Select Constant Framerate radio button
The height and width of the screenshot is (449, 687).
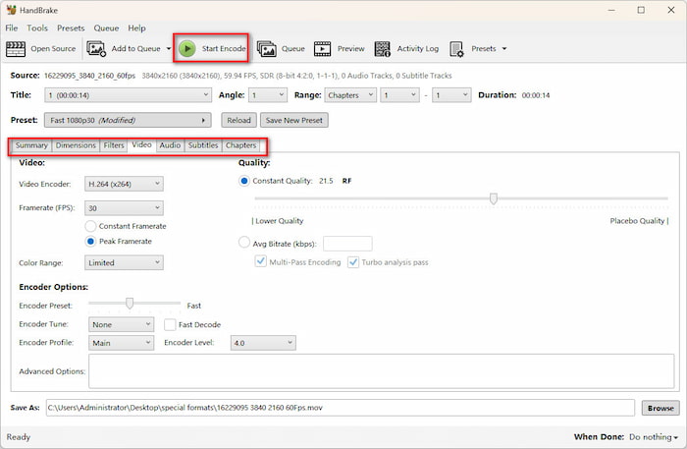(x=90, y=226)
